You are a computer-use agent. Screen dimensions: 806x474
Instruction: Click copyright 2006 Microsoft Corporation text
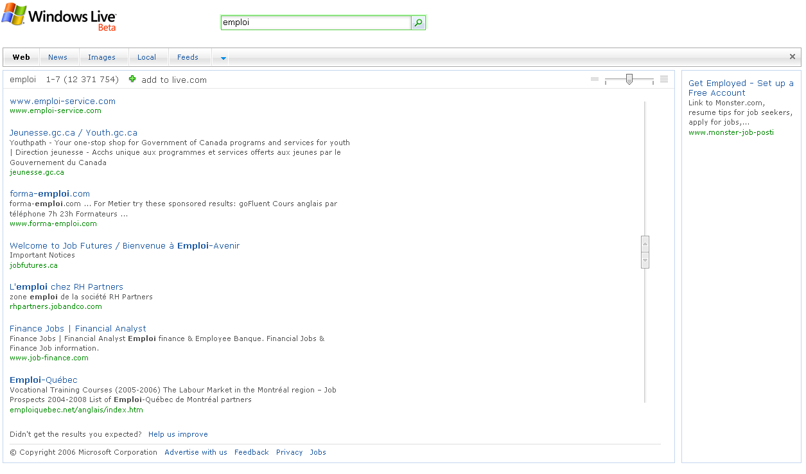pos(83,452)
